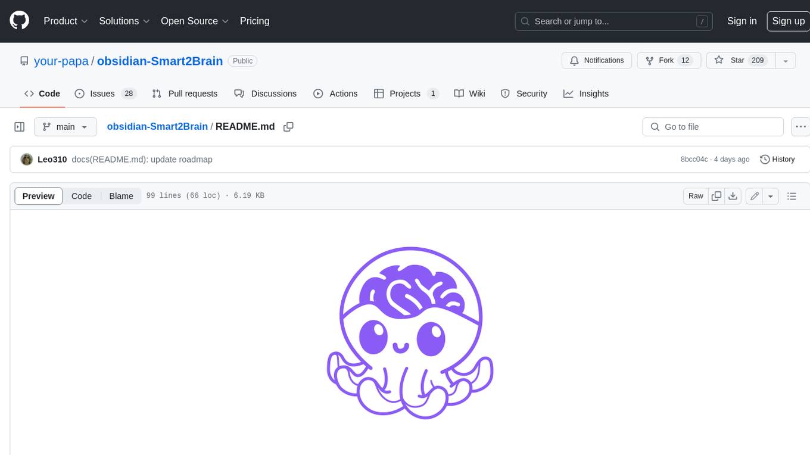The image size is (810, 455).
Task: Open the more edit options dropdown
Action: click(771, 196)
